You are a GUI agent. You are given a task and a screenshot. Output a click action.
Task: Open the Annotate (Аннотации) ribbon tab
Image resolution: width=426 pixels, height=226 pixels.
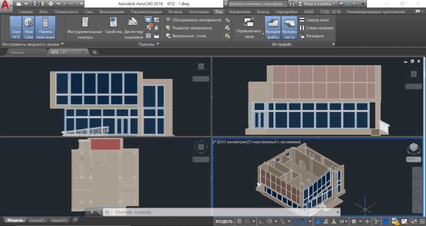tap(199, 12)
